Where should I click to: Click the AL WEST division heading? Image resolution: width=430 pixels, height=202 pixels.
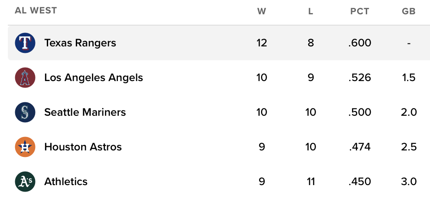(x=36, y=10)
